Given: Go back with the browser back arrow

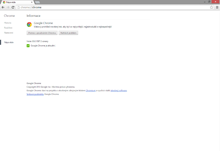Looking at the screenshot, I should [3, 7].
